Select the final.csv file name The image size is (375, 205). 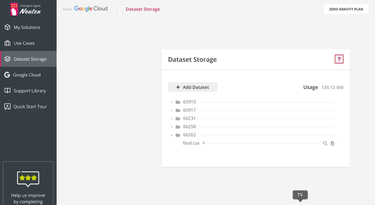click(x=191, y=143)
